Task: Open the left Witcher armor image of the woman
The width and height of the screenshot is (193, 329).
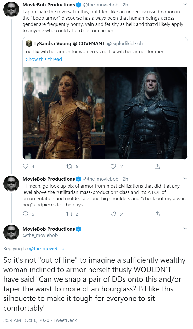Action: click(64, 113)
